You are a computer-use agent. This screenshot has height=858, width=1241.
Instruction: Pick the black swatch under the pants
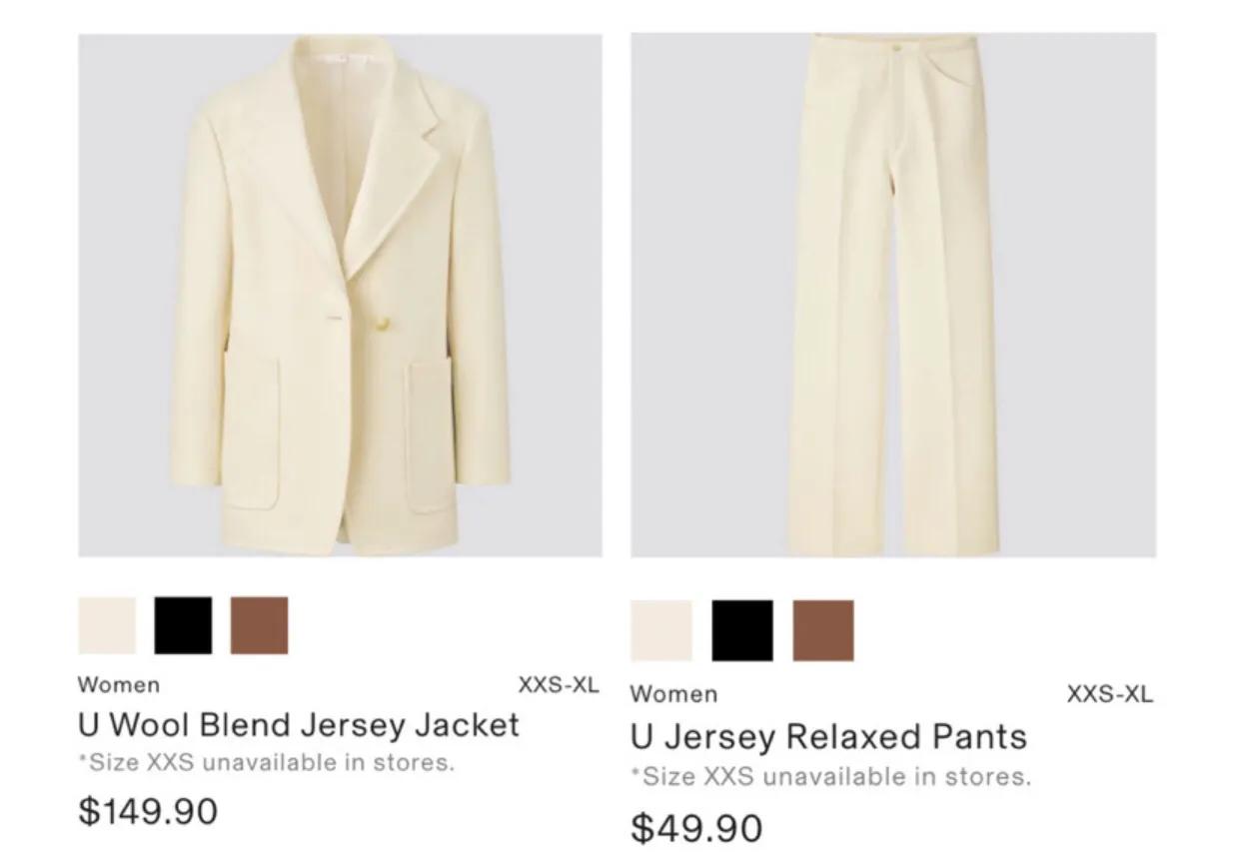pyautogui.click(x=742, y=630)
